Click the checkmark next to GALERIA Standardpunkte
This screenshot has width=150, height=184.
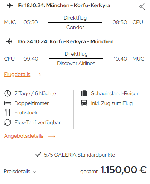point(38,154)
